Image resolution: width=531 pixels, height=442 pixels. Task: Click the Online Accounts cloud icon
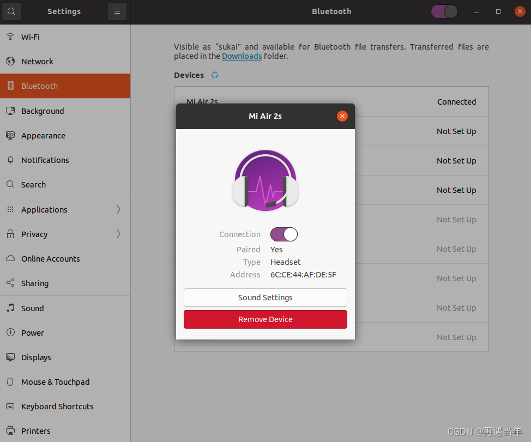(x=10, y=258)
